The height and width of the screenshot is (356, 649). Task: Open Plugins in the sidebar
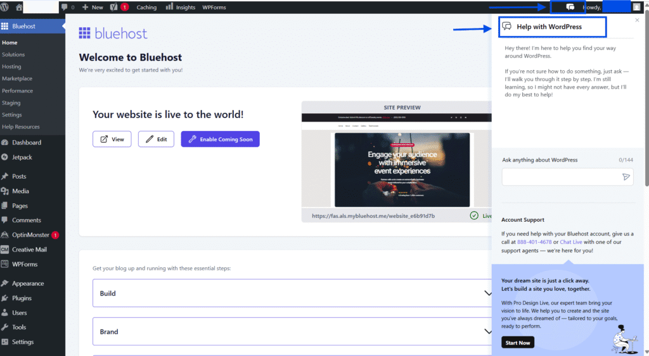[33, 298]
